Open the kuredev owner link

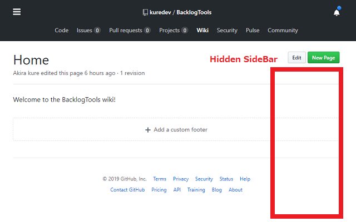point(160,12)
